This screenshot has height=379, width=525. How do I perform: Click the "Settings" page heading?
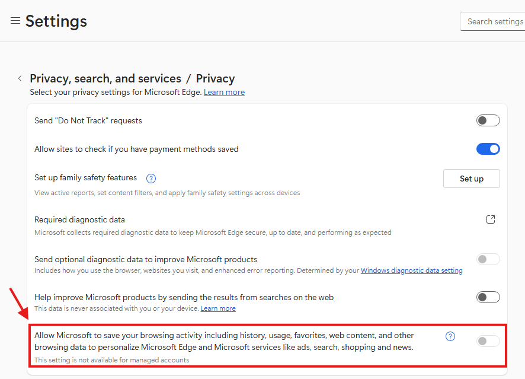pyautogui.click(x=56, y=21)
